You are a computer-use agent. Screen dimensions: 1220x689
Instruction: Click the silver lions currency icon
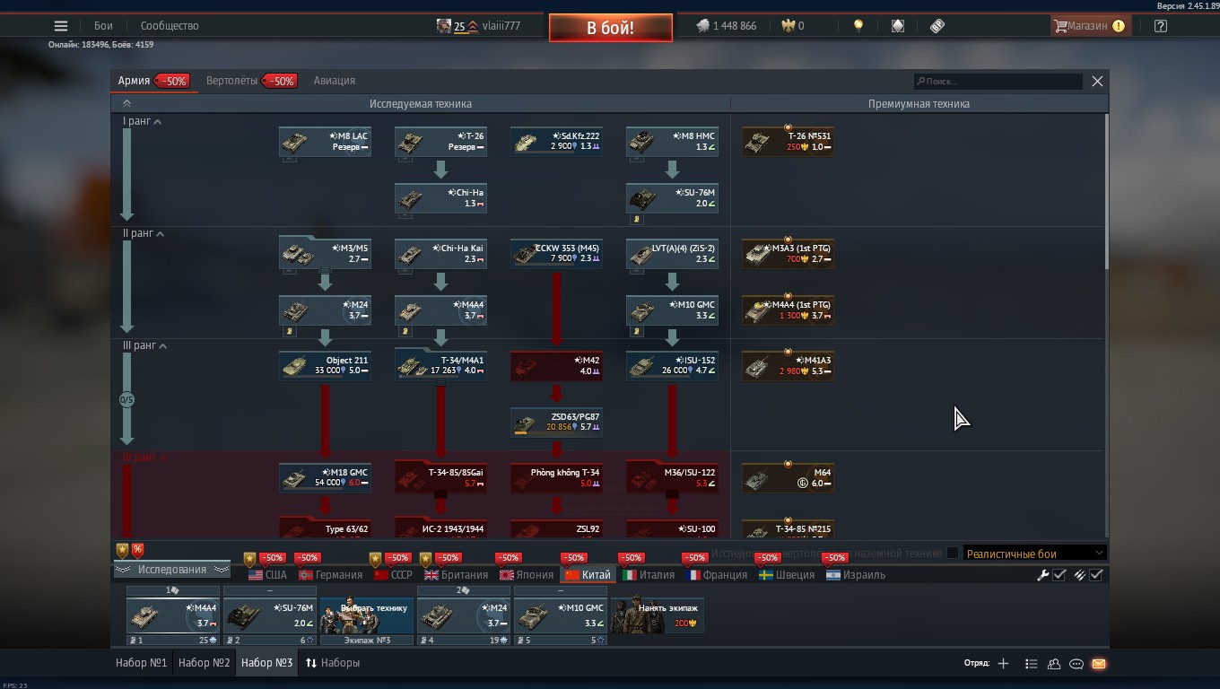pyautogui.click(x=703, y=26)
